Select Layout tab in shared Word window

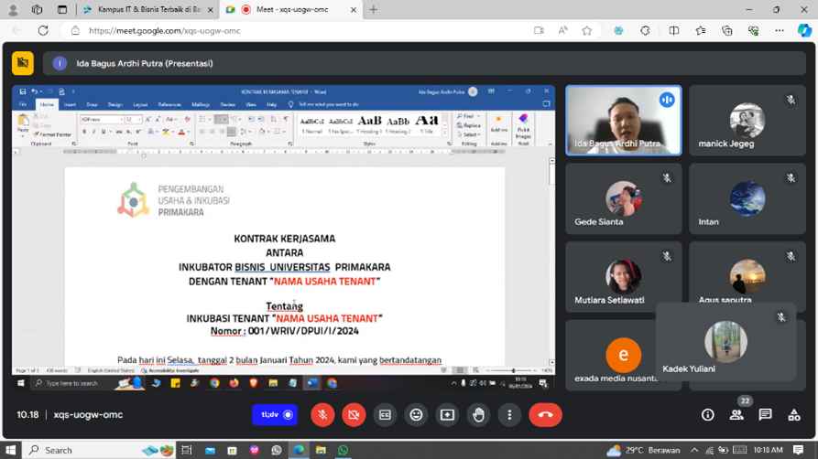[x=140, y=104]
